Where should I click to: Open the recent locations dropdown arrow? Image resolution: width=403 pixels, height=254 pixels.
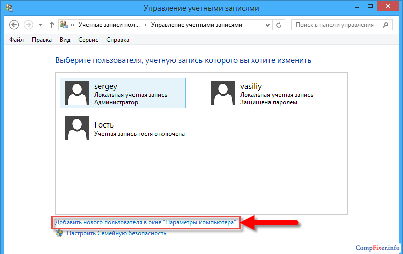pyautogui.click(x=40, y=25)
